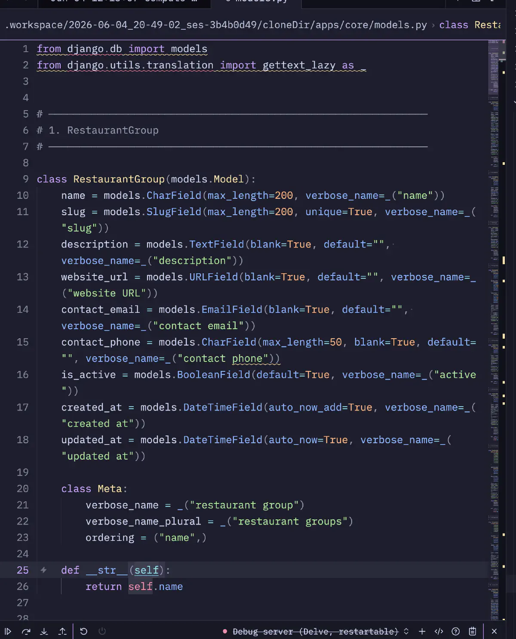Click the models.py file path breadcrumb
516x639 pixels.
click(x=216, y=25)
